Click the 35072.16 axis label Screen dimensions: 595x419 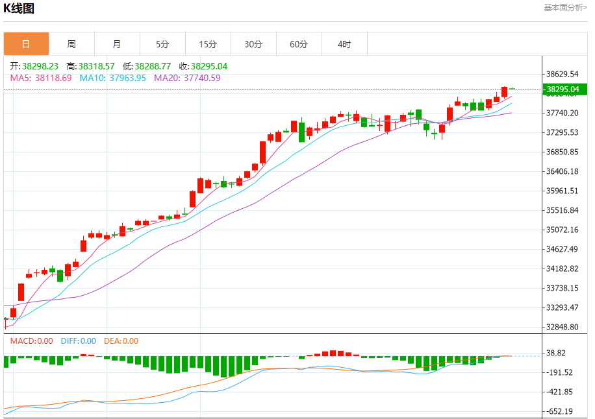click(563, 230)
